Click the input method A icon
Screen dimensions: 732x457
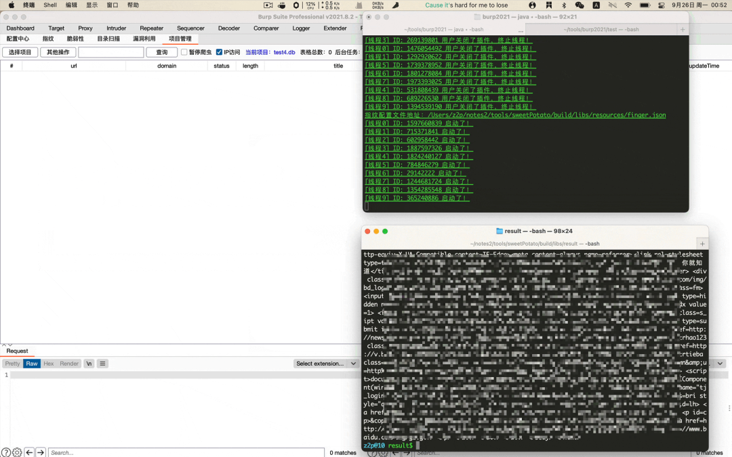pos(596,5)
